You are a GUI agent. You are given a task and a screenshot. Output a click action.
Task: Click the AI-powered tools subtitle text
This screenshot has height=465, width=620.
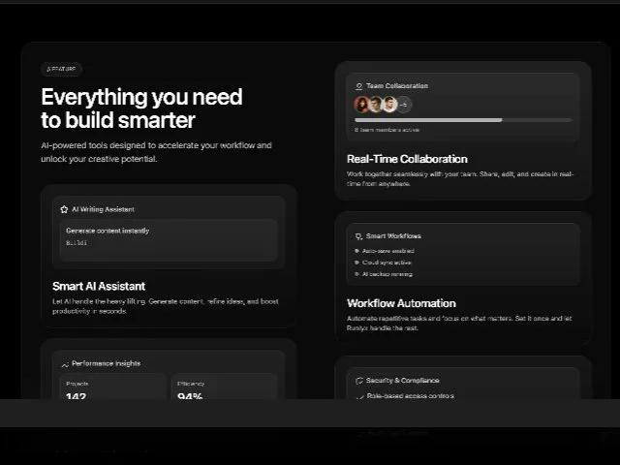[x=156, y=152]
